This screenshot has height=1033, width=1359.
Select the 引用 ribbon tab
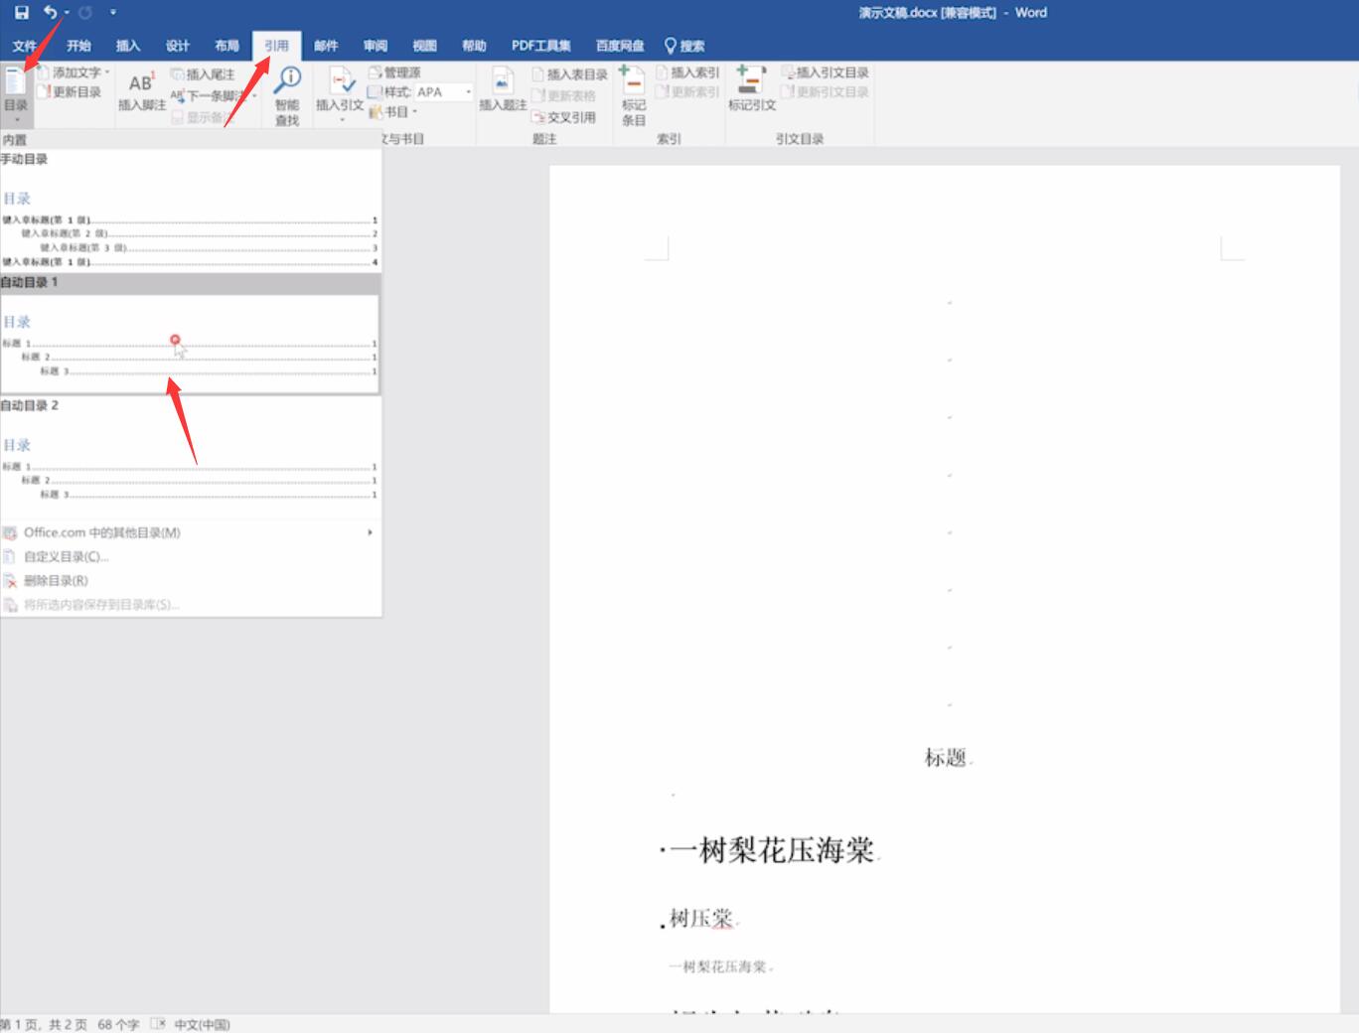click(x=276, y=46)
